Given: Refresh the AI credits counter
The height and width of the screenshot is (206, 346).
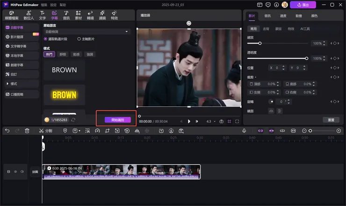Looking at the screenshot, I should coord(73,120).
